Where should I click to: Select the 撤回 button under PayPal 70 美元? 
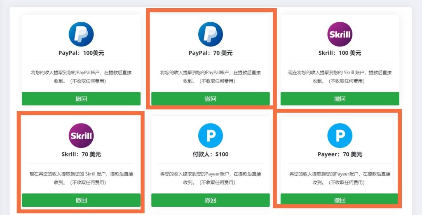(211, 99)
